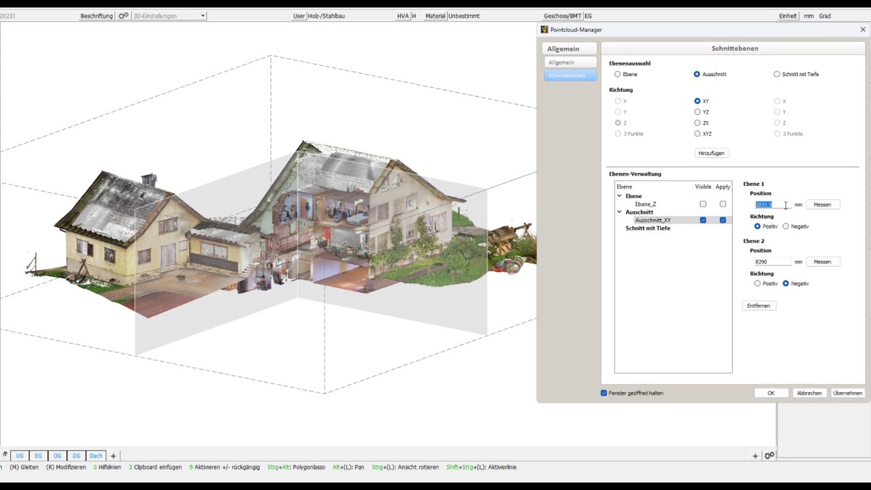Open the 3D settings gear icon

pyautogui.click(x=123, y=16)
